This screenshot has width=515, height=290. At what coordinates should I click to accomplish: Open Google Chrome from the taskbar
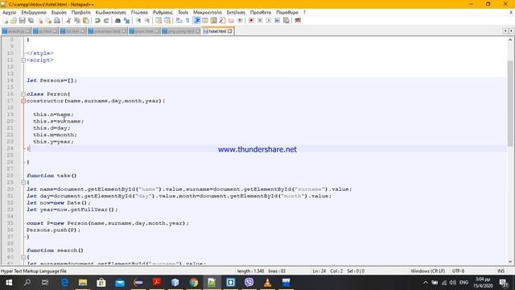tap(193, 283)
